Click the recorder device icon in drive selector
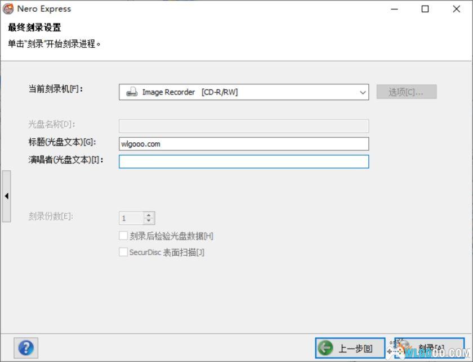The image size is (473, 362). pyautogui.click(x=131, y=92)
